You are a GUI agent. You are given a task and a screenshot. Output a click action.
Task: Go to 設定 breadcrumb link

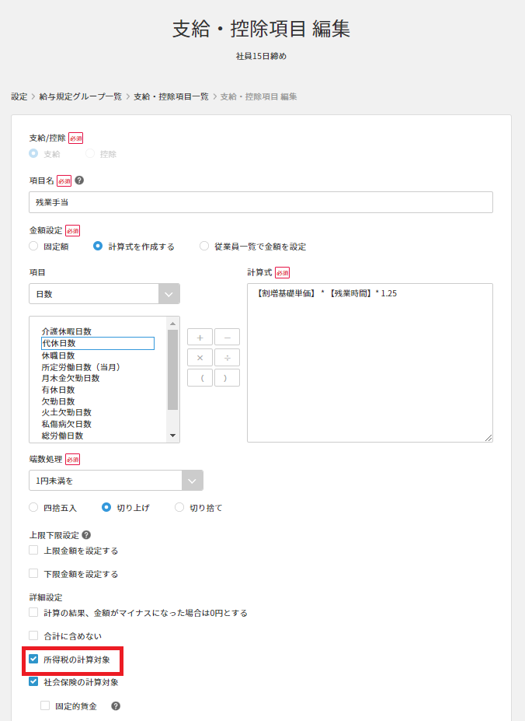[19, 96]
